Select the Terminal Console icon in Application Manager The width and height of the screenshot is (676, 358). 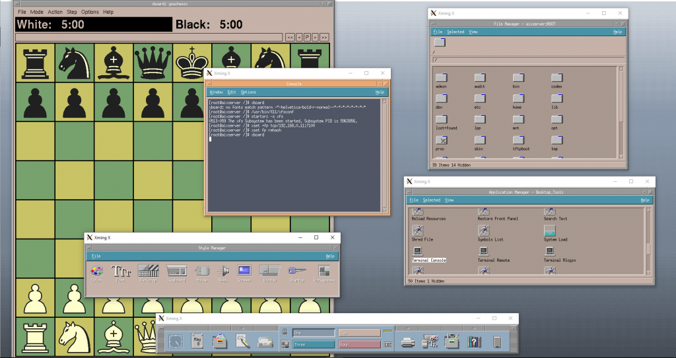coord(417,251)
